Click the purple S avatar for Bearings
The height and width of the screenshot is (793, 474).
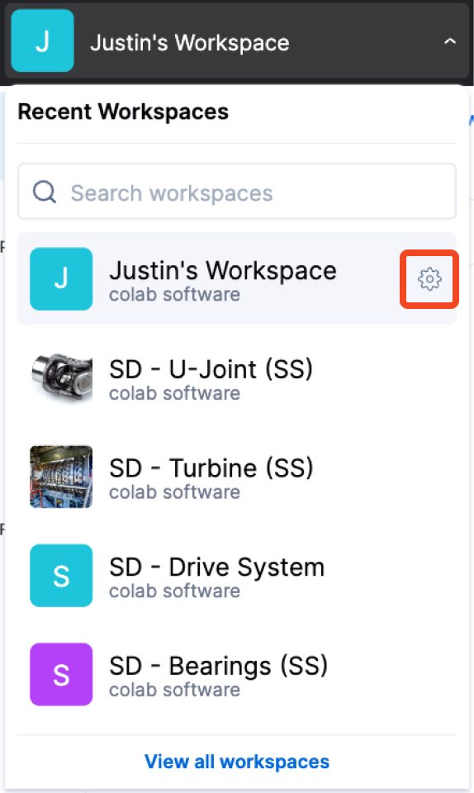61,674
